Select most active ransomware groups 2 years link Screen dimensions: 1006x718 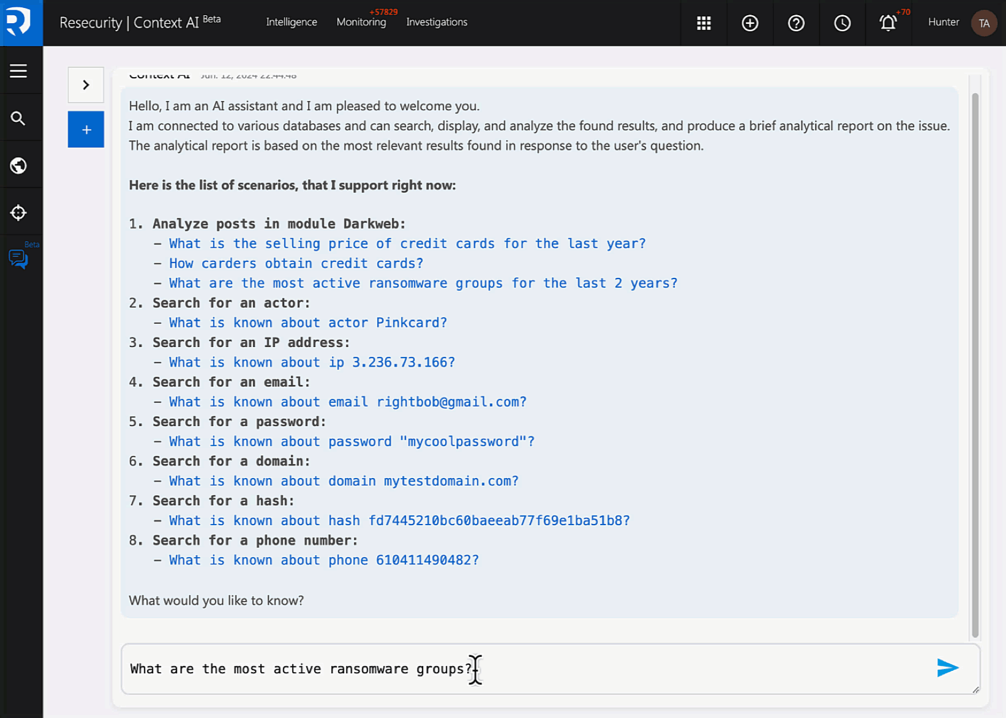[423, 283]
